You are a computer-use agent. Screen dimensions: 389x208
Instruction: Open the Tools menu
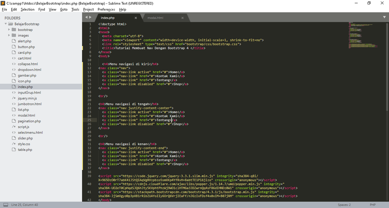point(75,9)
